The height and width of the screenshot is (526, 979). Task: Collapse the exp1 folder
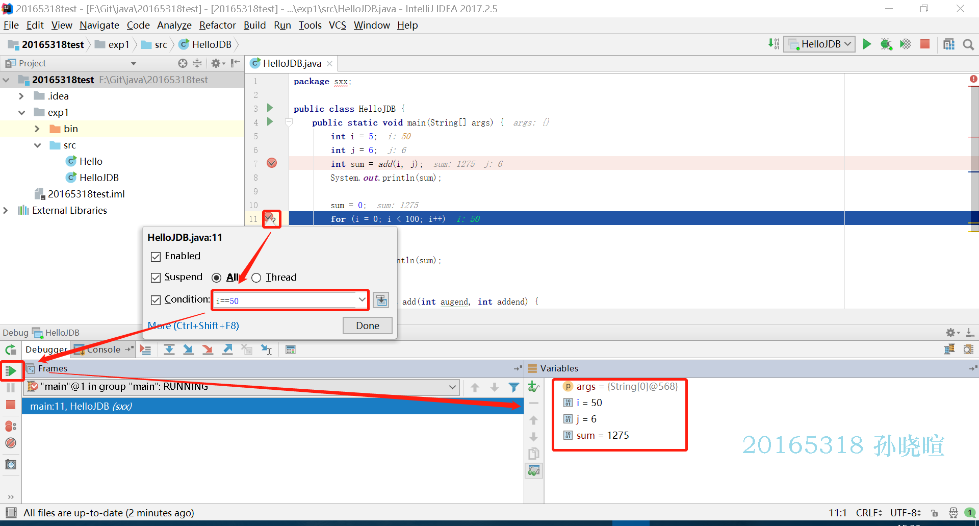(21, 112)
